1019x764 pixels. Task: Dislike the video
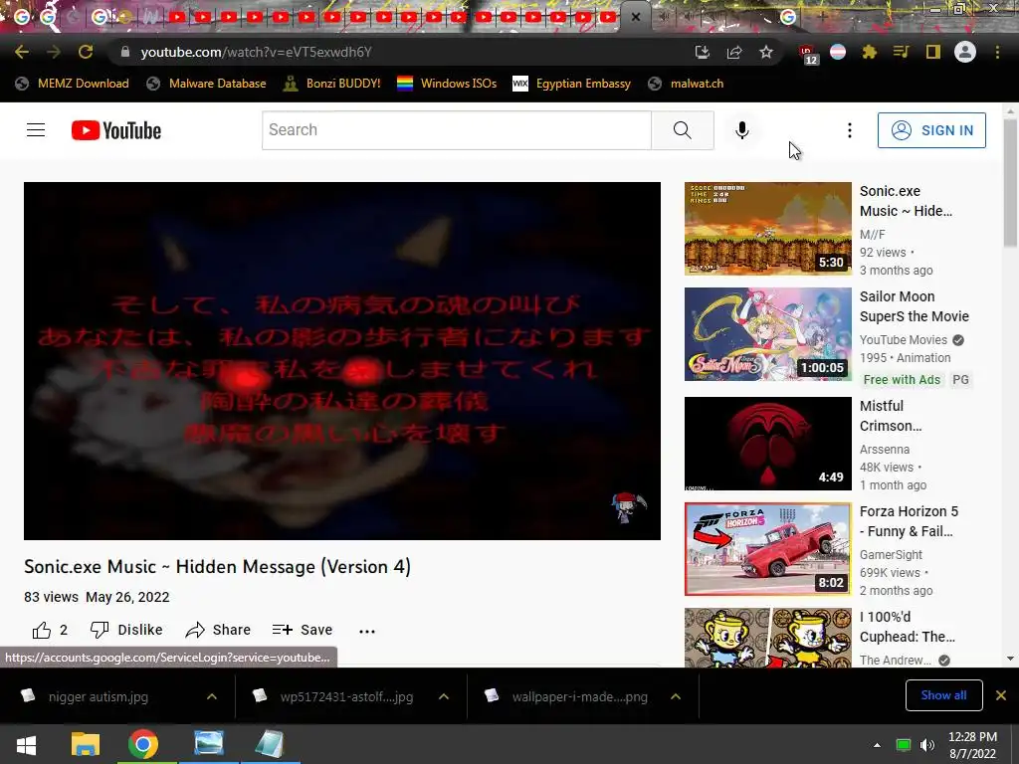[x=126, y=630]
